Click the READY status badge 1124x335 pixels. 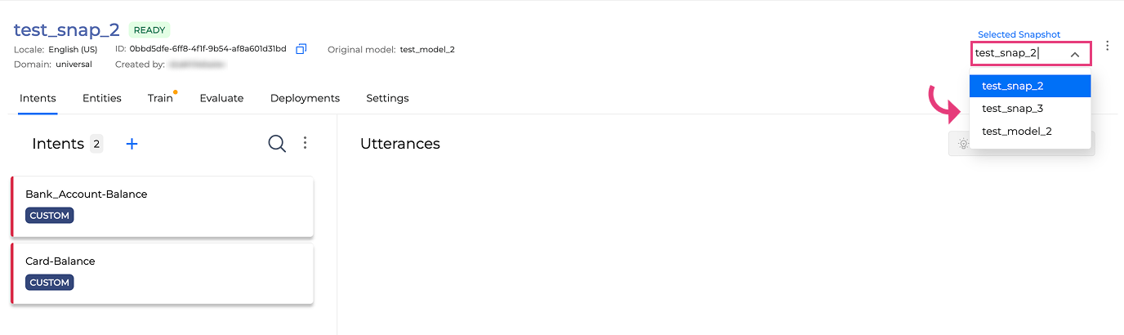tap(149, 30)
